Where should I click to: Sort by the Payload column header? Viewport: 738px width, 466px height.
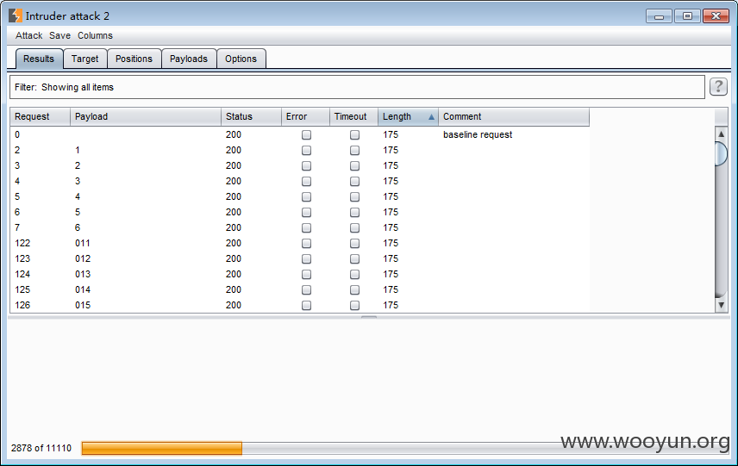coord(146,116)
